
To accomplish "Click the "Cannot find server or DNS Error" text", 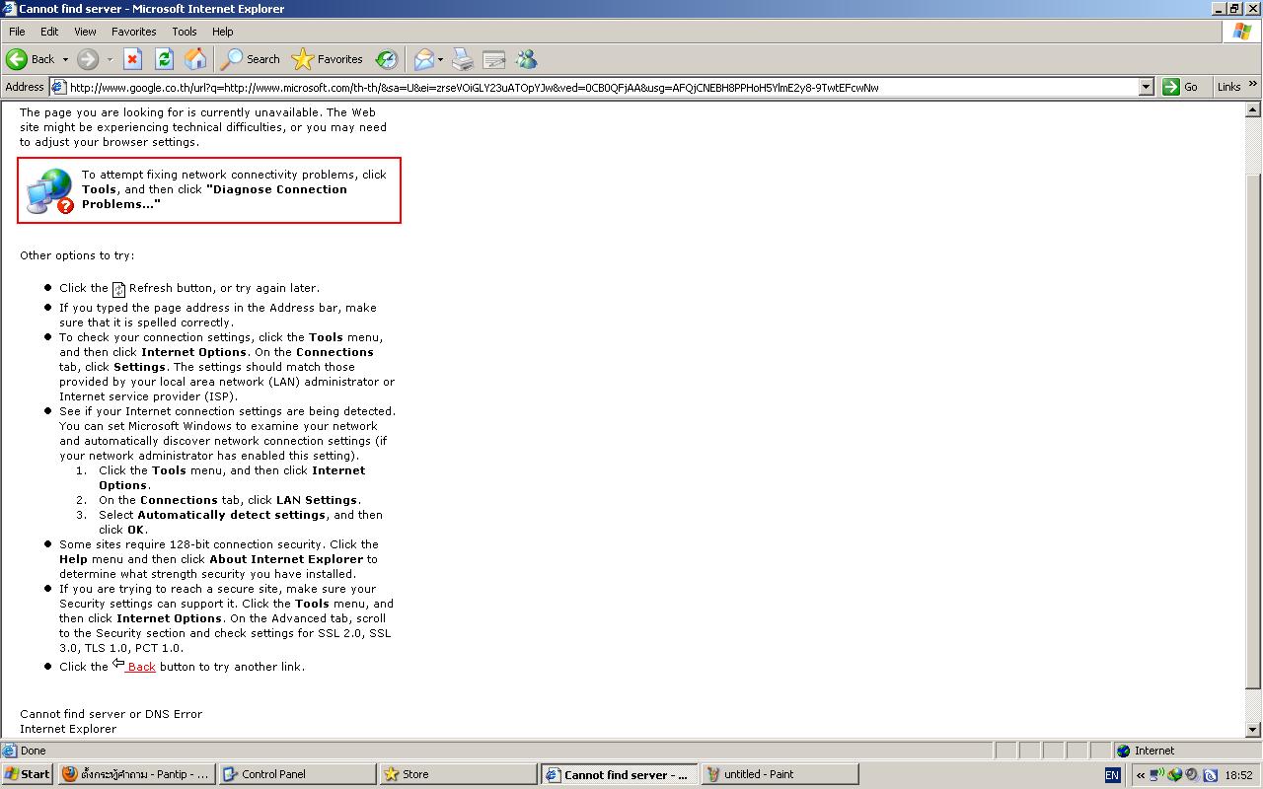I will (x=111, y=714).
